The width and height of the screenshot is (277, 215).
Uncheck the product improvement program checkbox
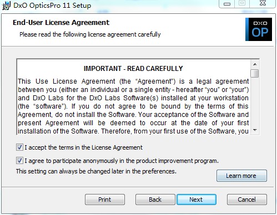click(x=19, y=161)
